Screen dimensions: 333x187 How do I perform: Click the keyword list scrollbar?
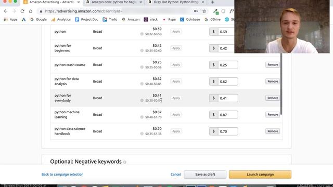coord(281,84)
